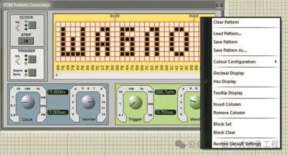Click the 1.000sec clock period readout
The width and height of the screenshot is (288, 156).
(58, 112)
